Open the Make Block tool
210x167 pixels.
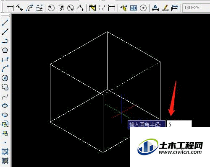click(x=5, y=134)
